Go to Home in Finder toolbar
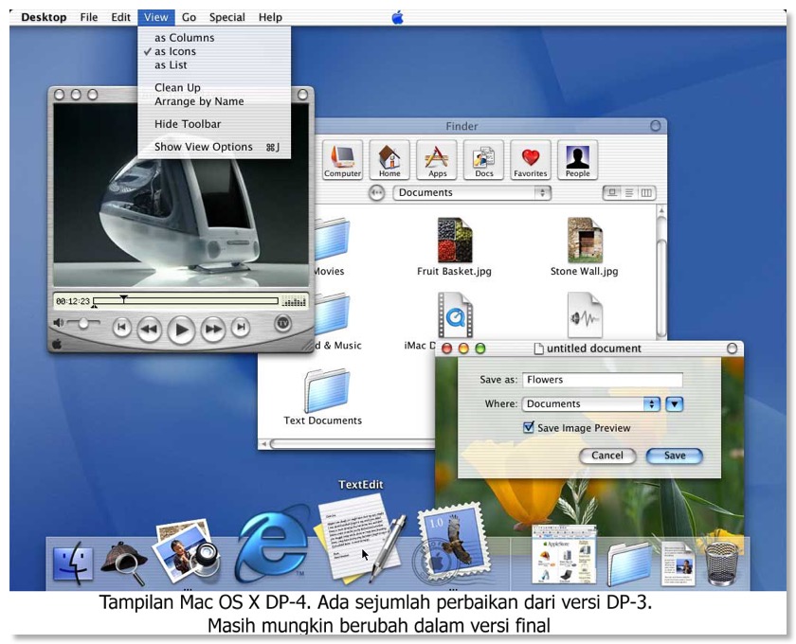Screen dimensions: 796x644 point(389,160)
